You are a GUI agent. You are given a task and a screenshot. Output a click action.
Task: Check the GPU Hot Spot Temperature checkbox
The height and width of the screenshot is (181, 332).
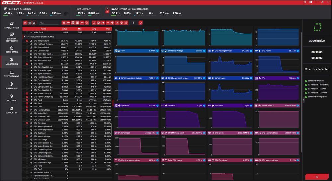coord(27,44)
